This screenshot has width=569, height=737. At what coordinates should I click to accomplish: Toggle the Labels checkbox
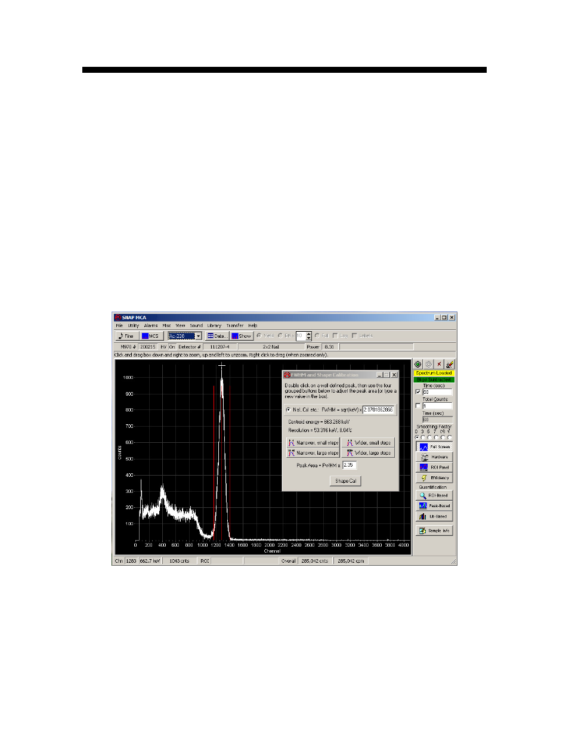354,336
